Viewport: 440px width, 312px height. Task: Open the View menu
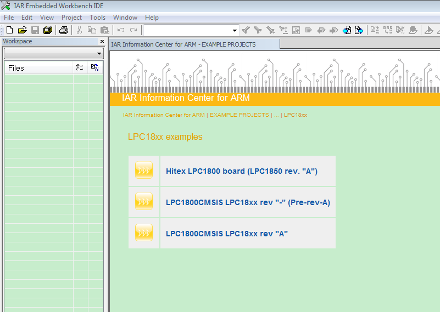pyautogui.click(x=47, y=18)
